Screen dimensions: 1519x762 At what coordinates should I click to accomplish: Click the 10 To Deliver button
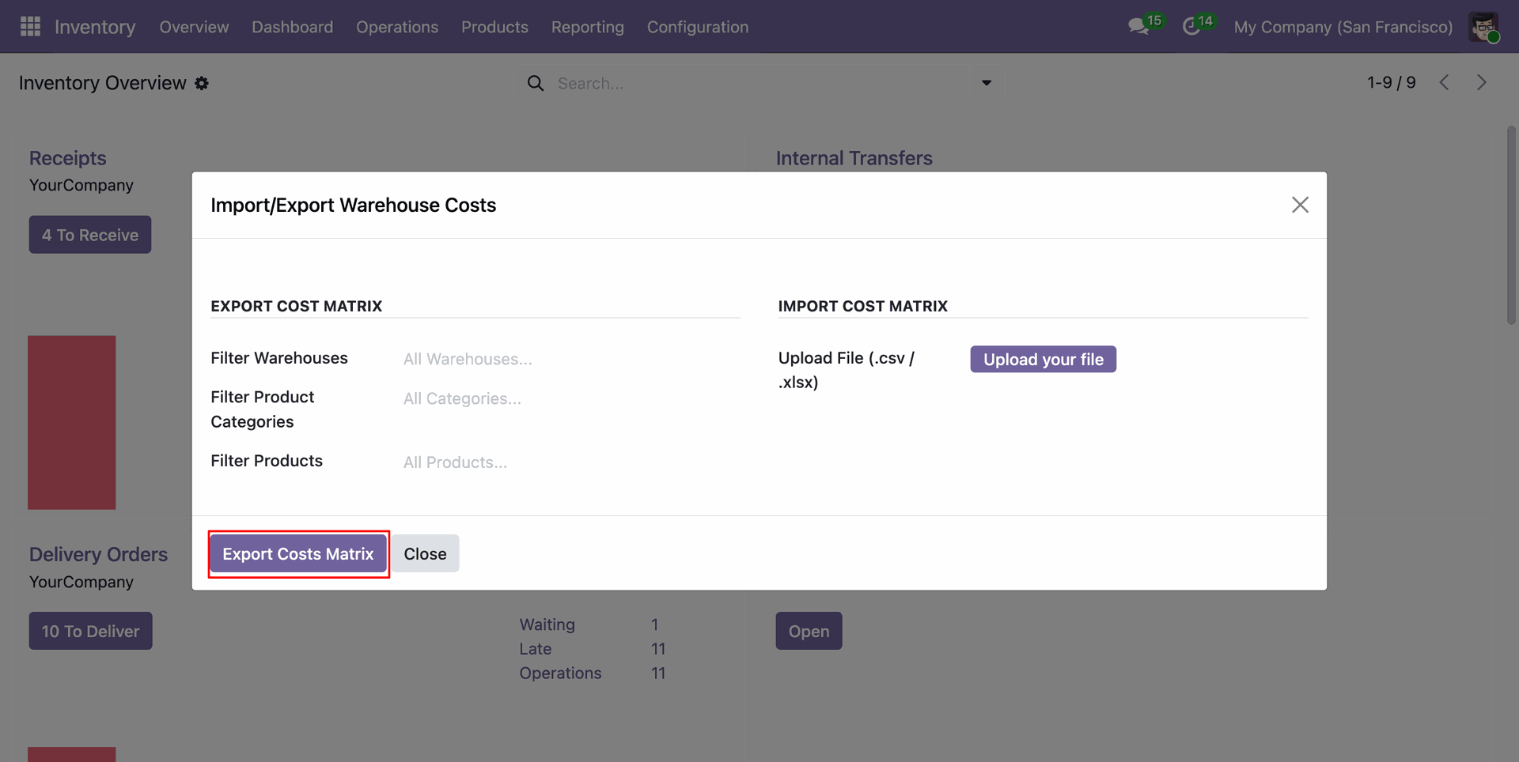click(91, 631)
